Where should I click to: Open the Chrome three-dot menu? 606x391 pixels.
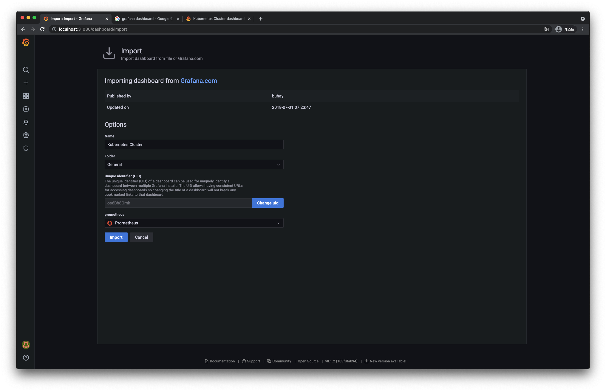point(583,29)
